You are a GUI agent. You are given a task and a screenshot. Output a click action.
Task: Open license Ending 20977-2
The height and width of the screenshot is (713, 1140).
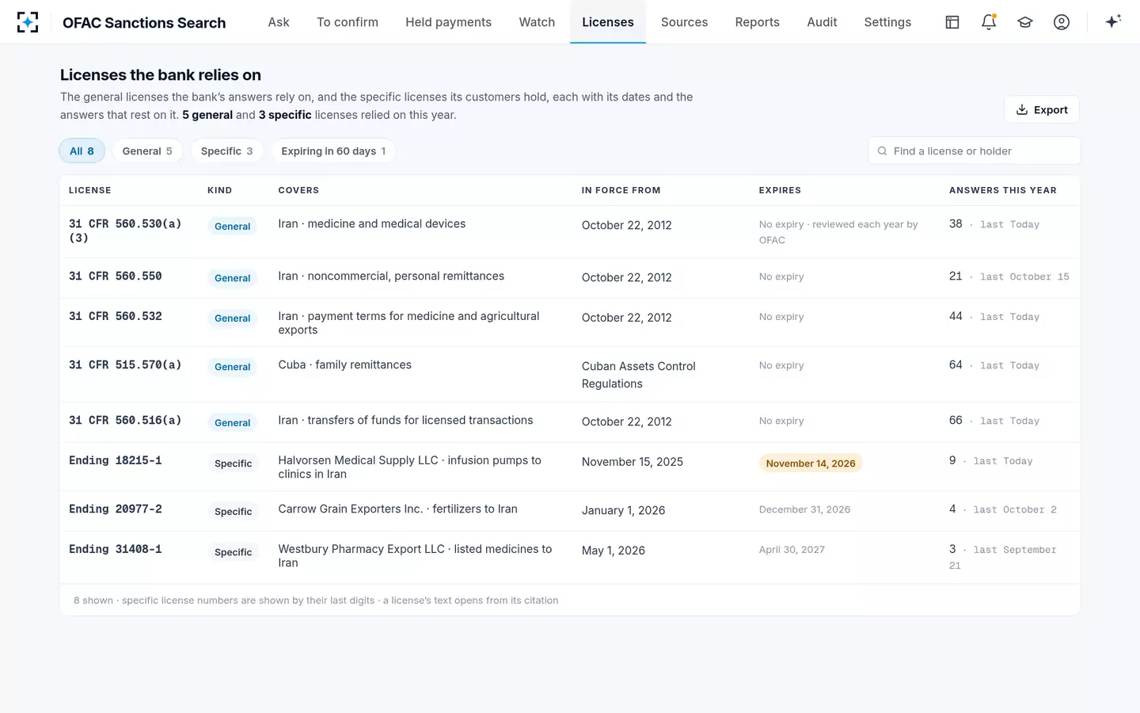(116, 509)
